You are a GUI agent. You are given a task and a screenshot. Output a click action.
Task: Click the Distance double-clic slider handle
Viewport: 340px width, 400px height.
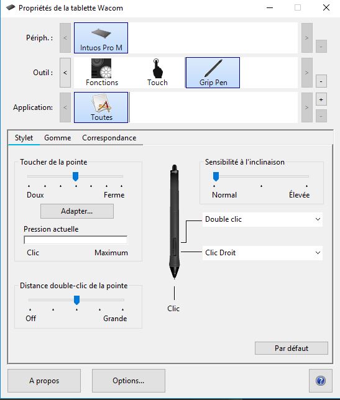[76, 300]
